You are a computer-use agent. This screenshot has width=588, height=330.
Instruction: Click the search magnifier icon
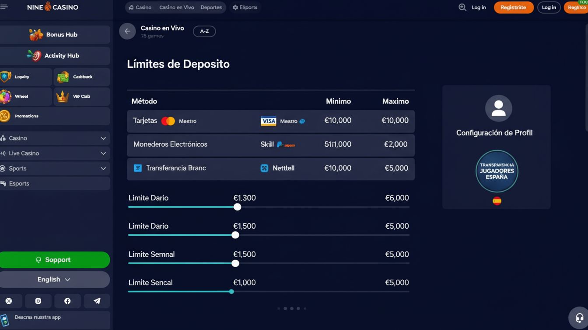pos(462,7)
